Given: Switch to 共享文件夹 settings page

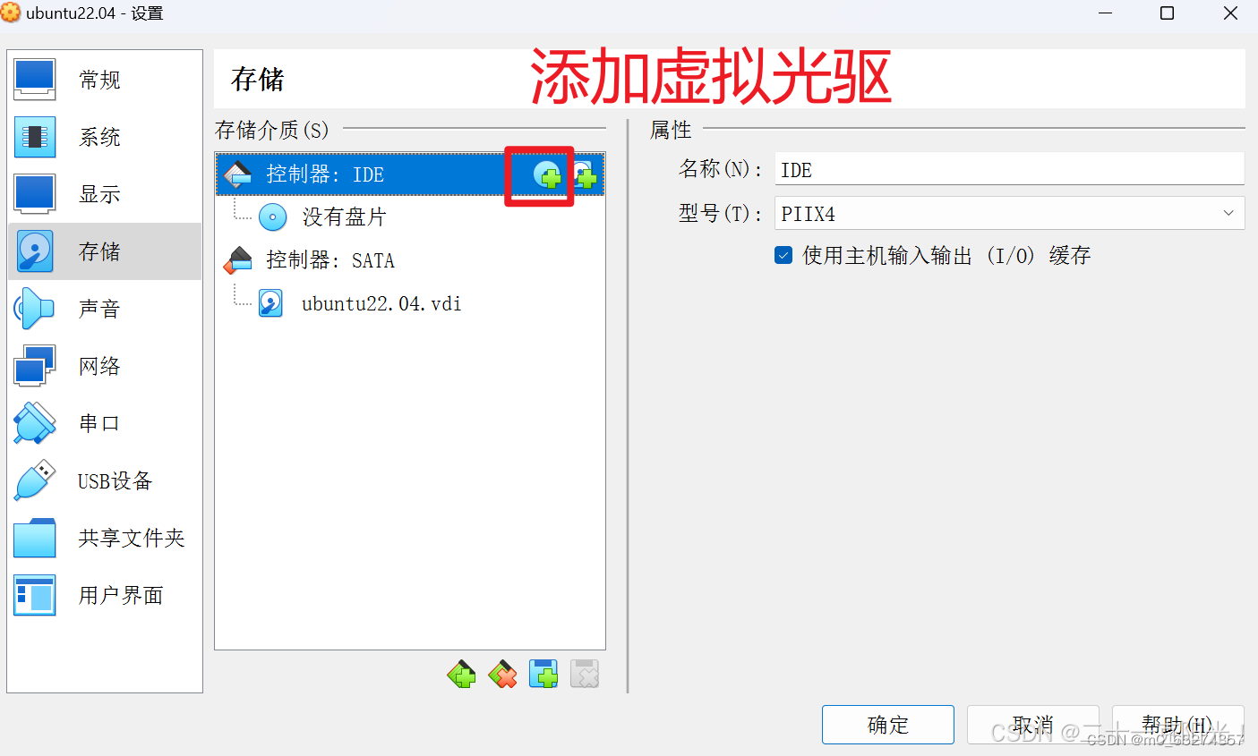Looking at the screenshot, I should point(105,538).
